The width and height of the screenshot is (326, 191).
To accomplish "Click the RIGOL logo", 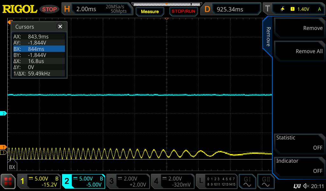I will [x=20, y=9].
